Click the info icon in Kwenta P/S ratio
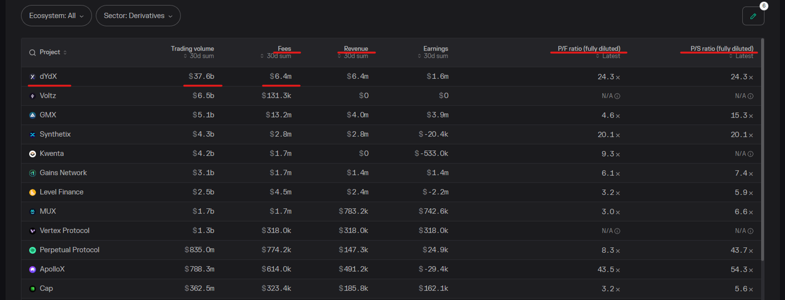The height and width of the screenshot is (300, 785). click(751, 154)
